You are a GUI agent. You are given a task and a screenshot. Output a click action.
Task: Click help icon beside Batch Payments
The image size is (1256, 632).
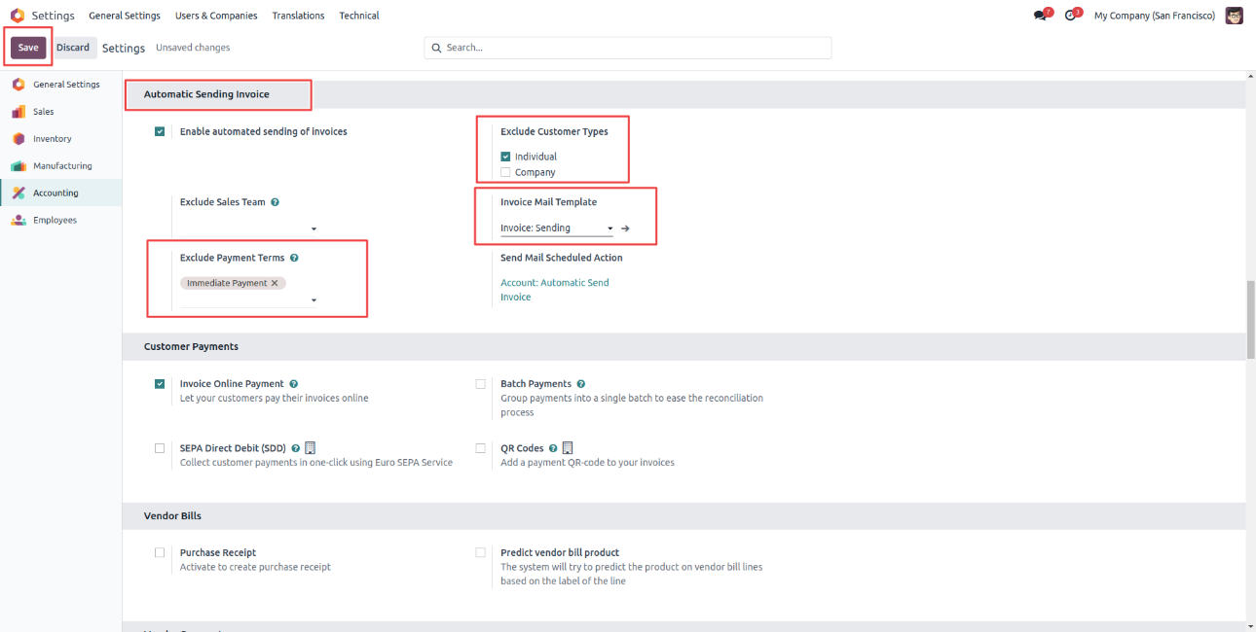pyautogui.click(x=581, y=384)
